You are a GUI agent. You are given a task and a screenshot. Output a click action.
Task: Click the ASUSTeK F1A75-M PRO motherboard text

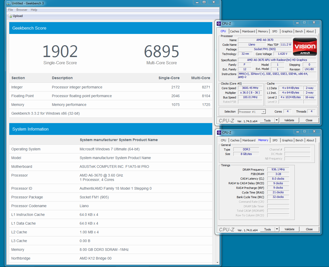[114, 167]
